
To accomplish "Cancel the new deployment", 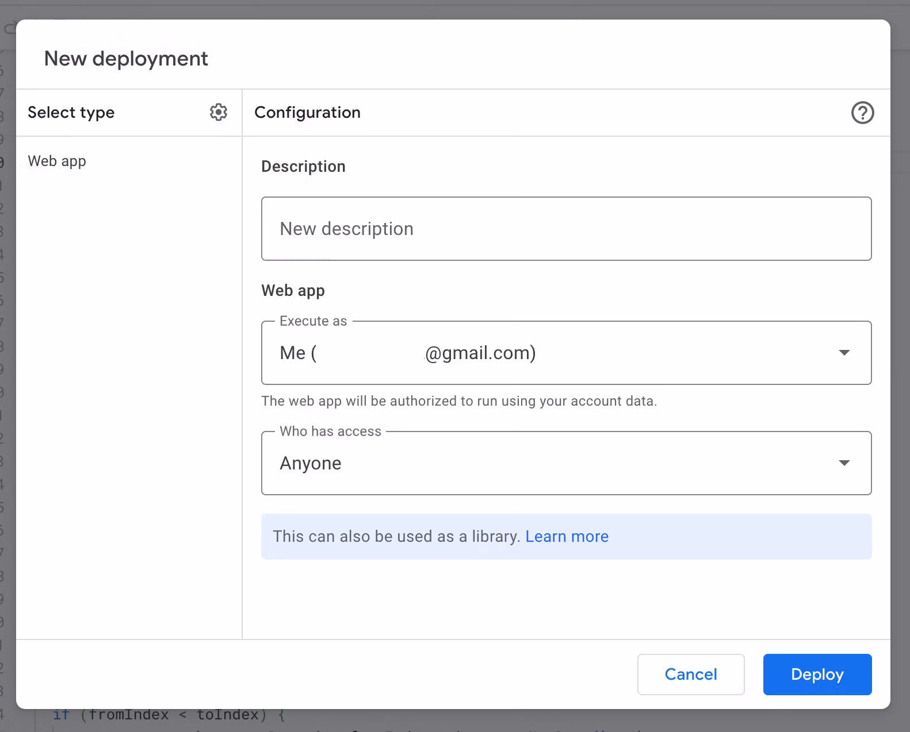I will 691,675.
